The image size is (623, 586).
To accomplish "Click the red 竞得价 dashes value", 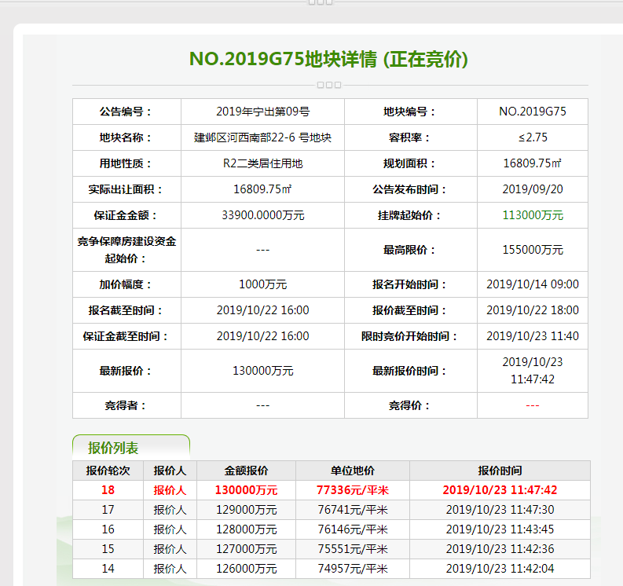I will pos(533,405).
